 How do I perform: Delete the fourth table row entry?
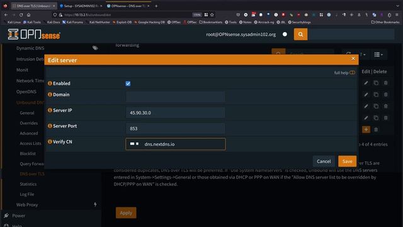(x=385, y=118)
